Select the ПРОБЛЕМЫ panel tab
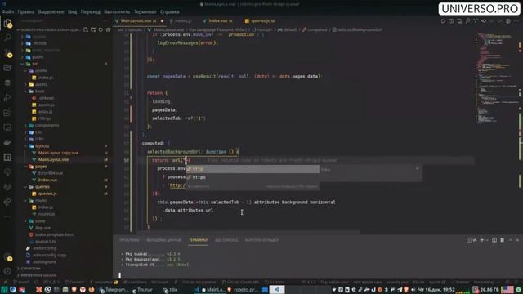 [x=129, y=240]
